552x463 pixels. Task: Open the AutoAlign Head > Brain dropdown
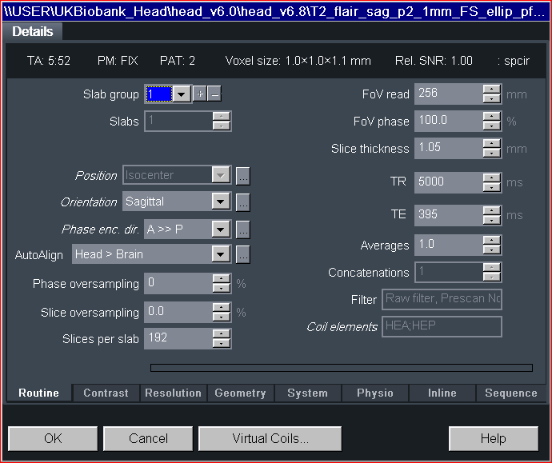tap(221, 255)
